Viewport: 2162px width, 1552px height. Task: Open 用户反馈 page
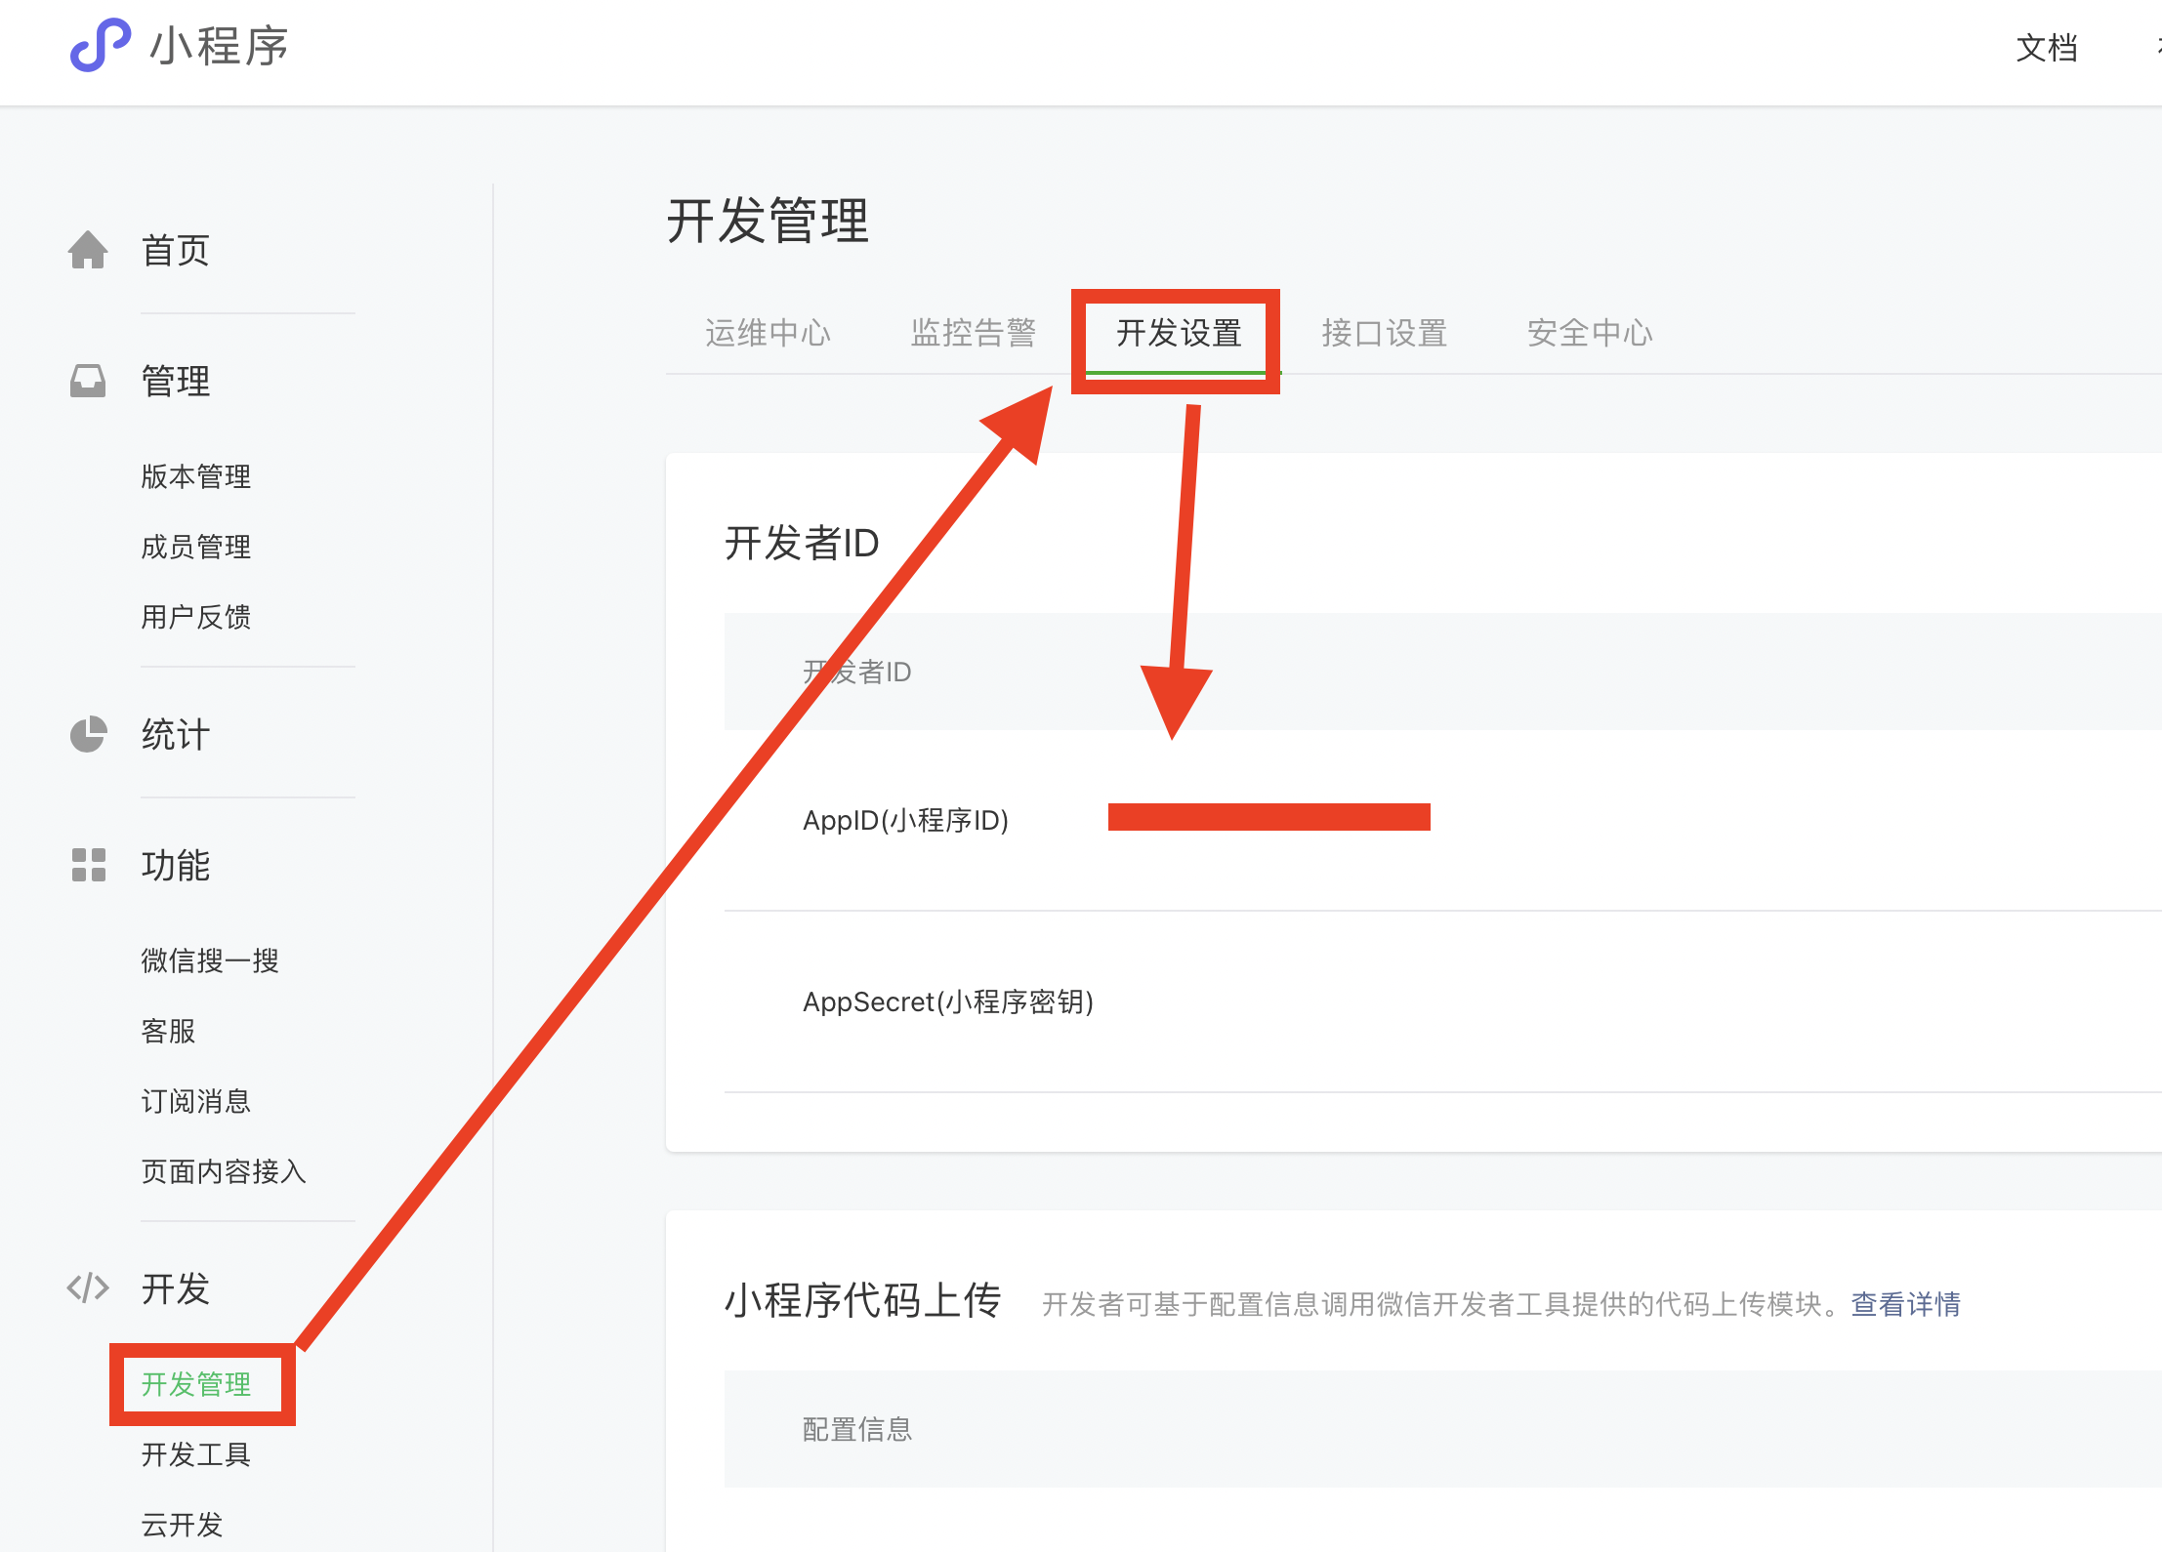click(x=196, y=617)
